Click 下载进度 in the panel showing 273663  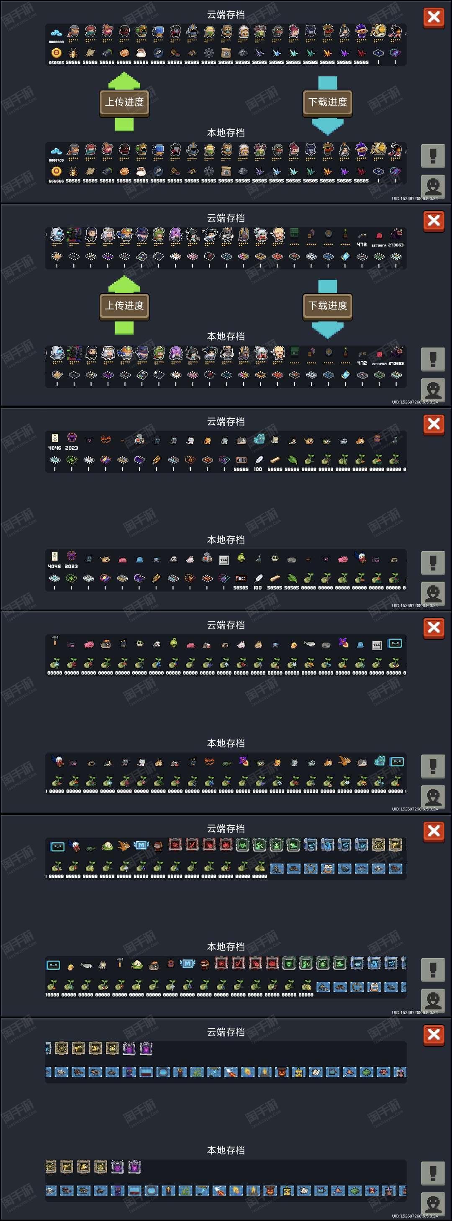click(x=327, y=306)
